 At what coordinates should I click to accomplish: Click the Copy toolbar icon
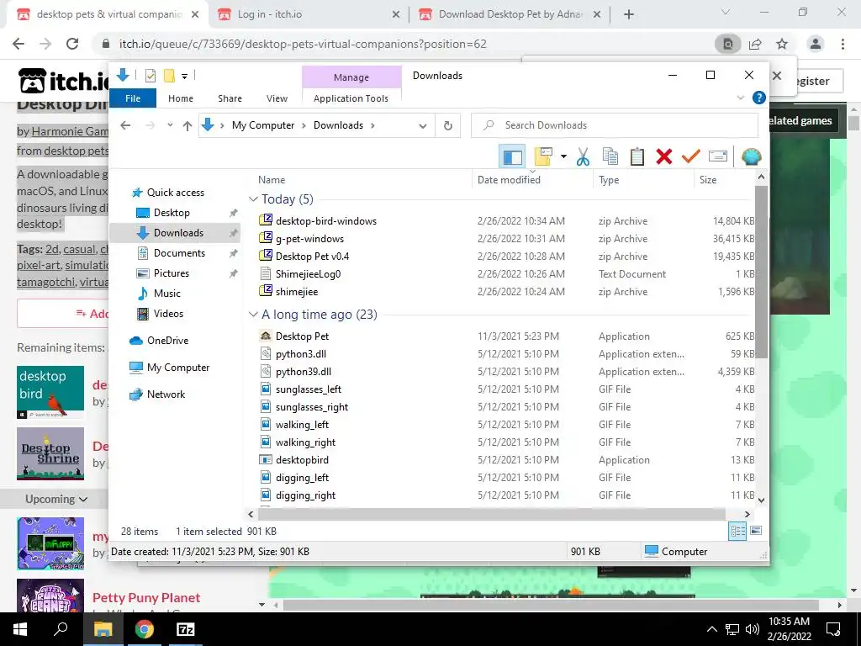point(610,157)
